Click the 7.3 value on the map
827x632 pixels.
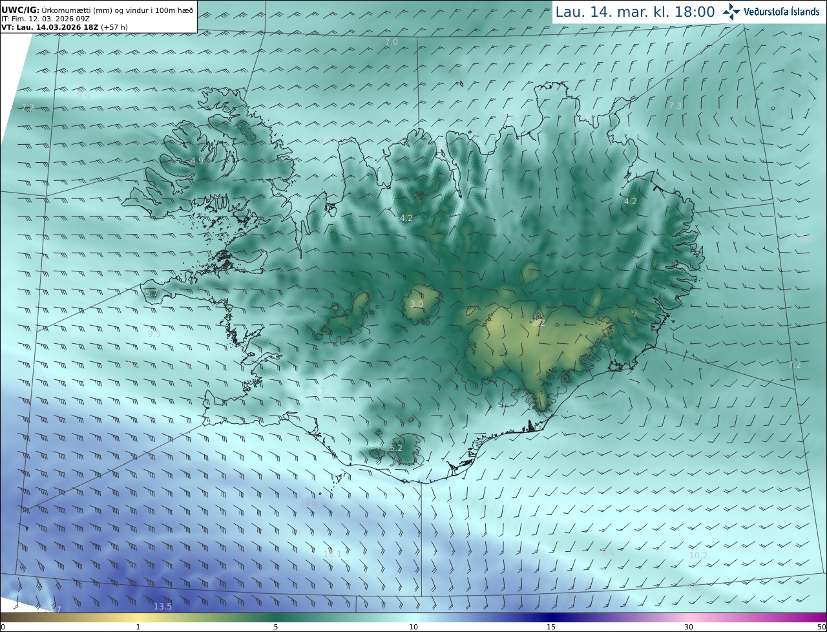(675, 105)
